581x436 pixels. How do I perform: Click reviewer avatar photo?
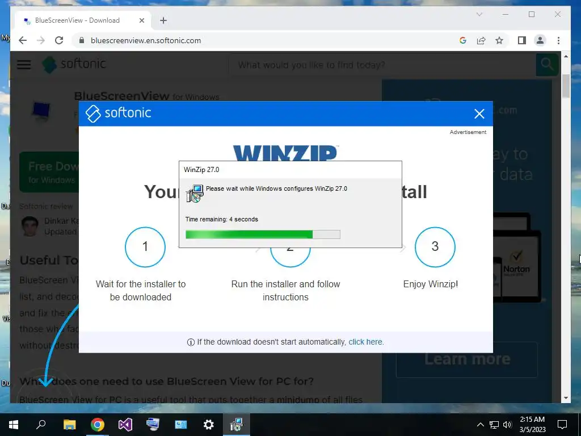click(x=30, y=227)
